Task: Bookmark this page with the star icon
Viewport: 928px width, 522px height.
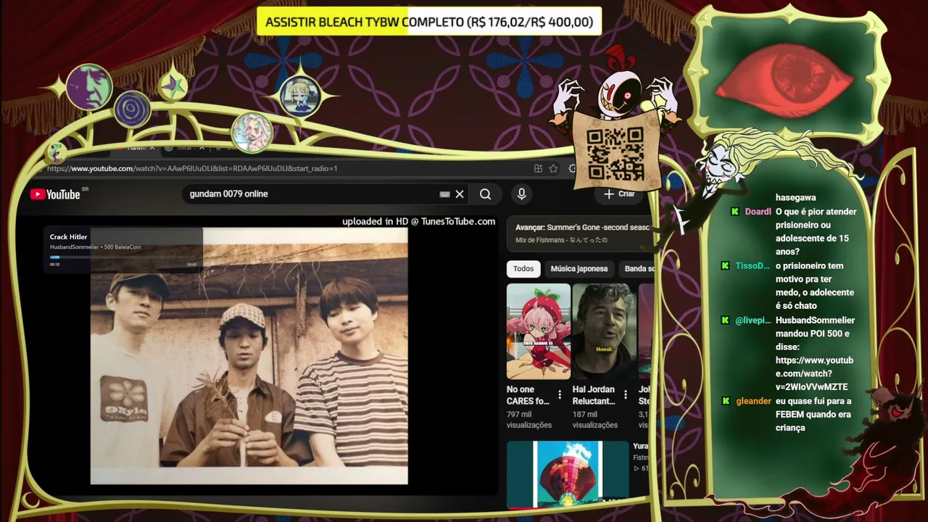Action: pyautogui.click(x=553, y=168)
